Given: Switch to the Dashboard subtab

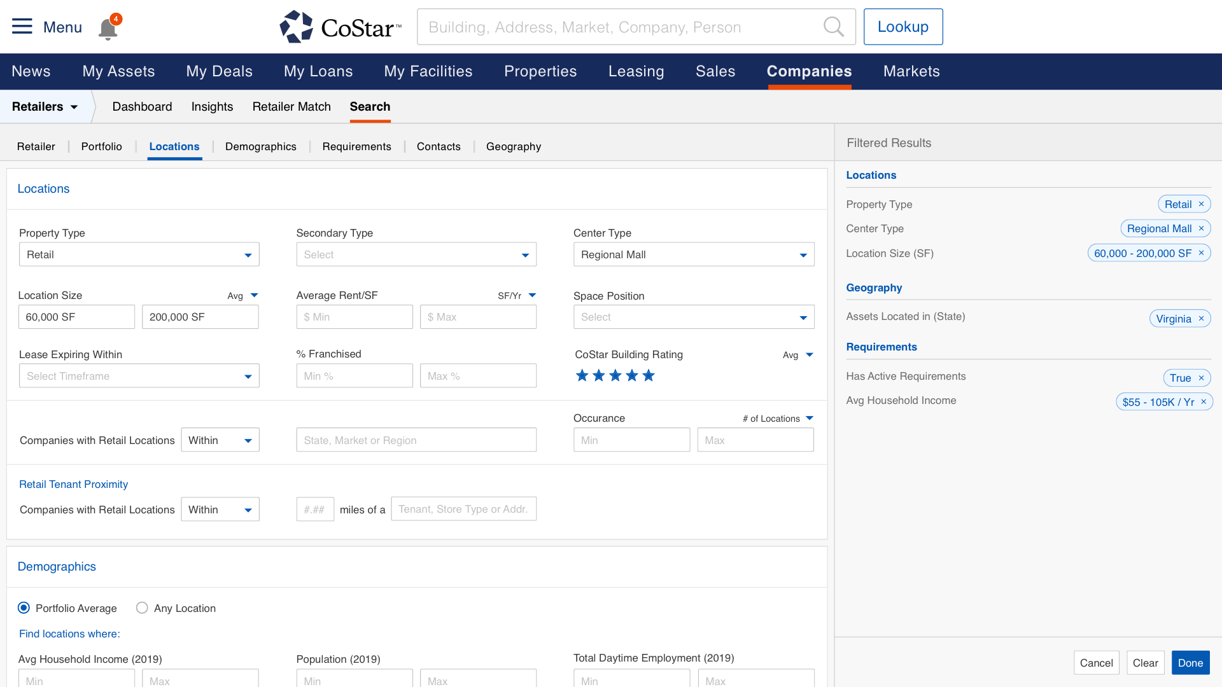Looking at the screenshot, I should coord(142,107).
